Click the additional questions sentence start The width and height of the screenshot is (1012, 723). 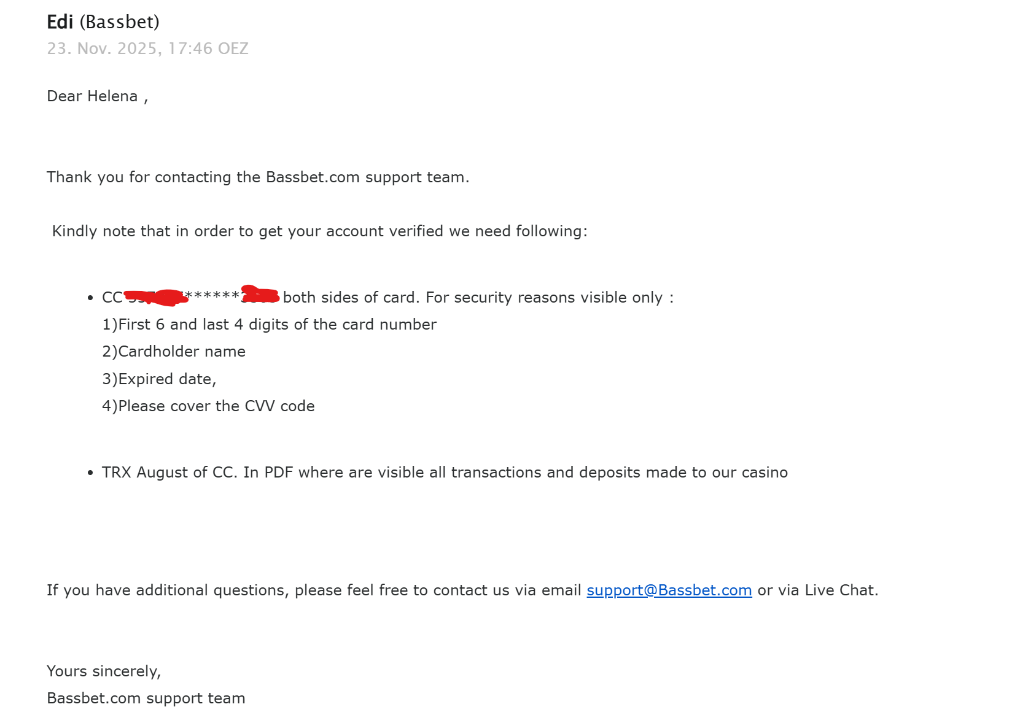[x=168, y=590]
